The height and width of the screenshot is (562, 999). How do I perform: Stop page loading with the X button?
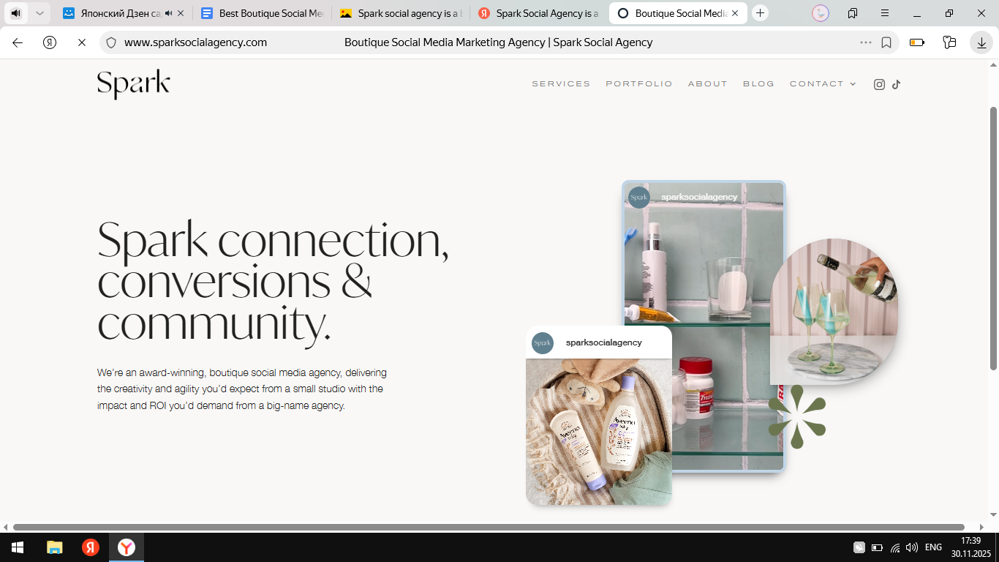pos(82,42)
